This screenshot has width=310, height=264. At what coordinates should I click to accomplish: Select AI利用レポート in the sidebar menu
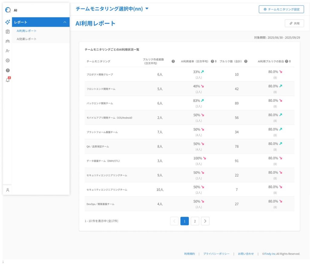point(27,31)
